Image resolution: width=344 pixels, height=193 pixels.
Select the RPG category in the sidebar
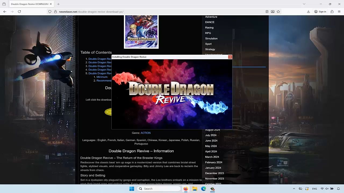coord(208,33)
